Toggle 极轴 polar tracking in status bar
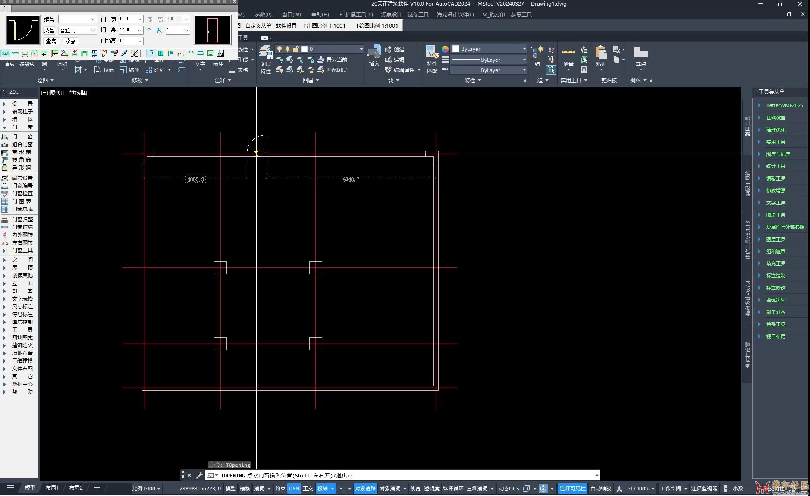This screenshot has height=496, width=810. tap(323, 489)
